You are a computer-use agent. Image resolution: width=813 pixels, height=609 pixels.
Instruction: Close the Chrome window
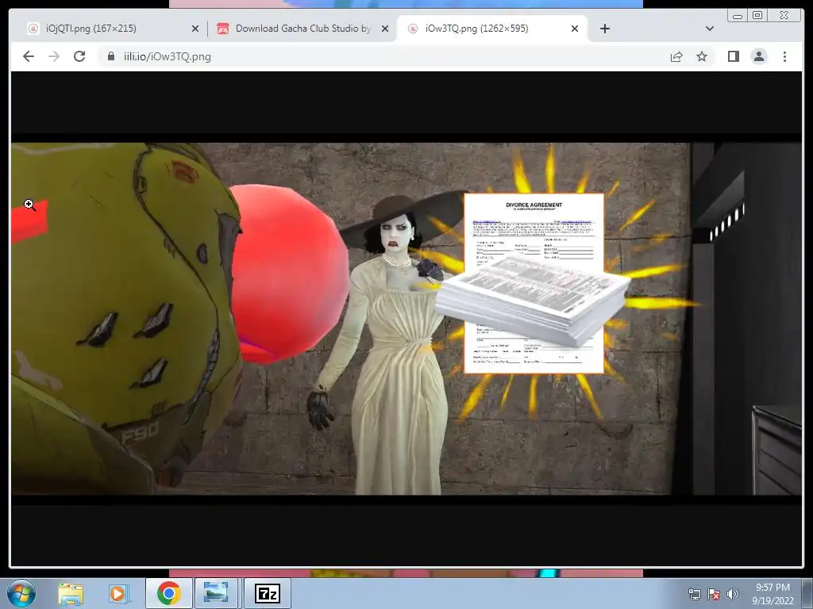coord(784,16)
